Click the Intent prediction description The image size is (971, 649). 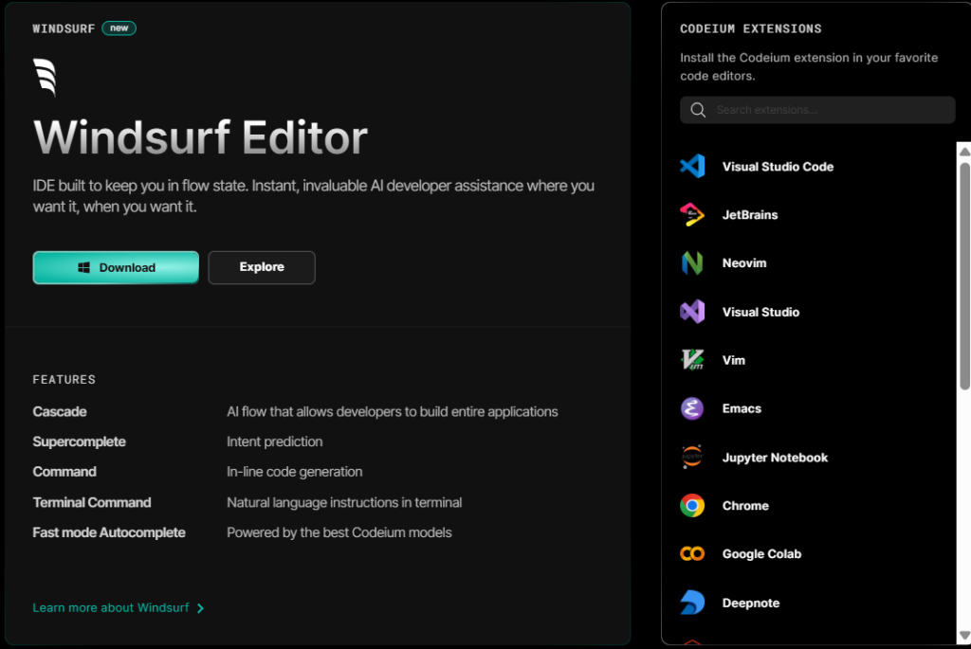click(x=274, y=442)
